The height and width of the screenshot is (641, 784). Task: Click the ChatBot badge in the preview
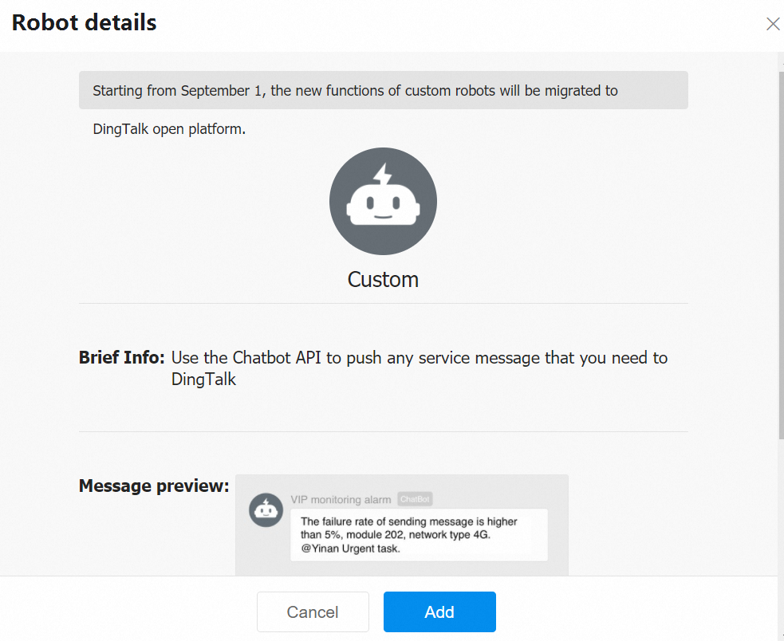click(415, 499)
